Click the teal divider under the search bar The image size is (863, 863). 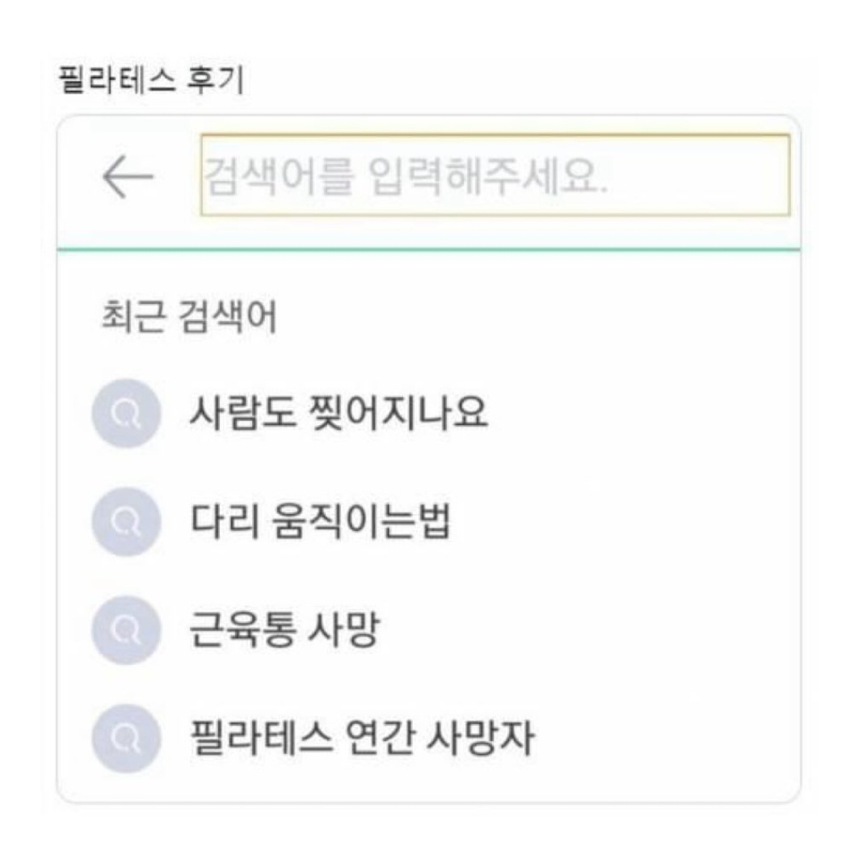[x=428, y=250]
